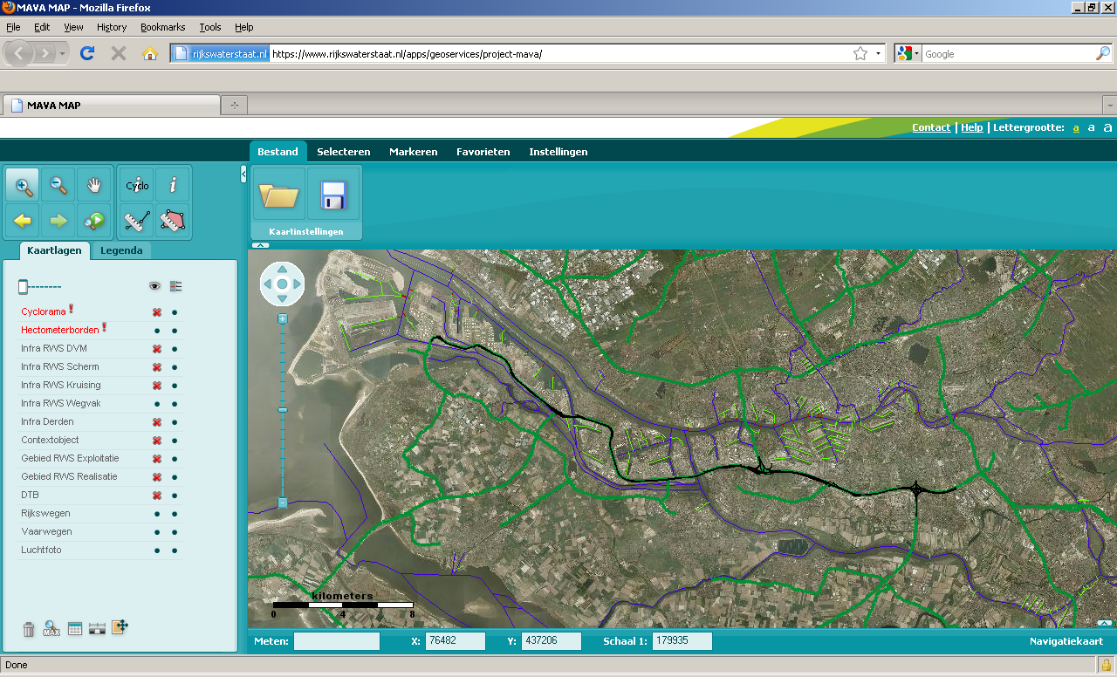Open the search engine dropdown in Firefox
The width and height of the screenshot is (1117, 677).
click(907, 54)
